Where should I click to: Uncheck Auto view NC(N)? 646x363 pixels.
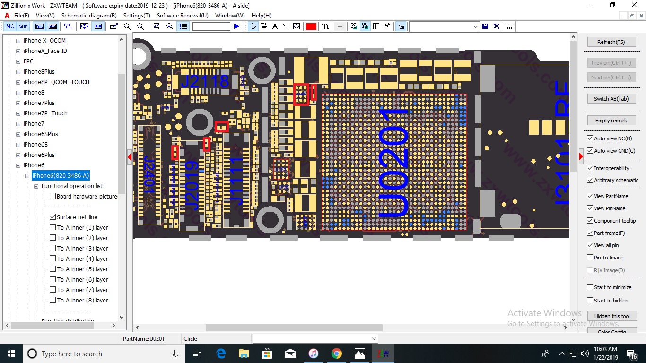point(590,138)
